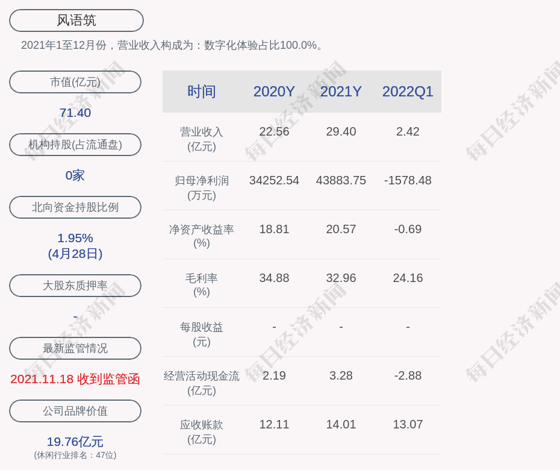Select the 净资产收益率(%) row label
This screenshot has width=560, height=470.
click(x=202, y=236)
